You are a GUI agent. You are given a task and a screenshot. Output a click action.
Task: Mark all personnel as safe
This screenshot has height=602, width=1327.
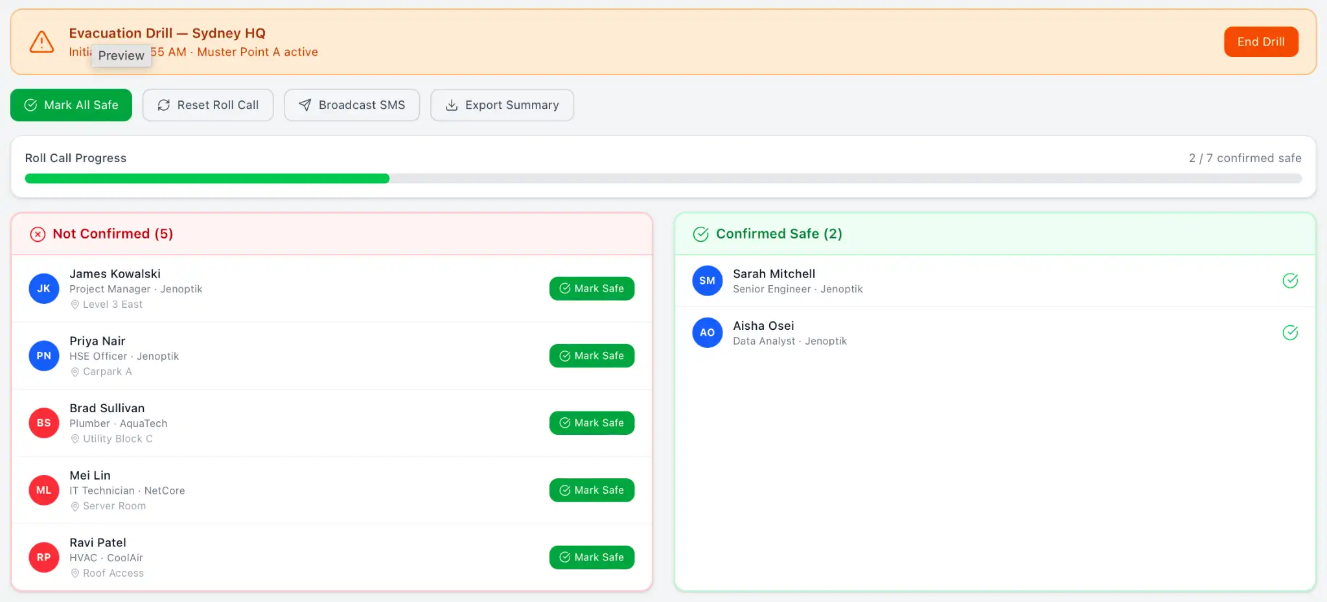point(71,105)
